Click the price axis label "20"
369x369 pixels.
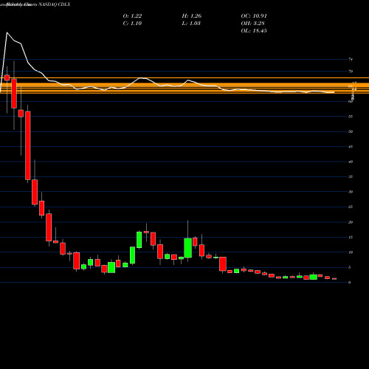coord(351,222)
